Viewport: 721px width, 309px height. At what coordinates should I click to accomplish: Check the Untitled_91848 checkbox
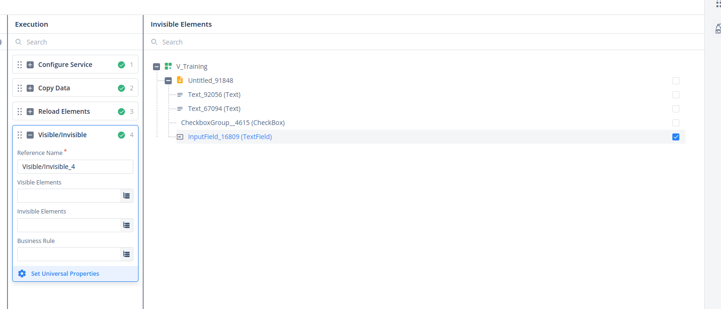pyautogui.click(x=676, y=81)
